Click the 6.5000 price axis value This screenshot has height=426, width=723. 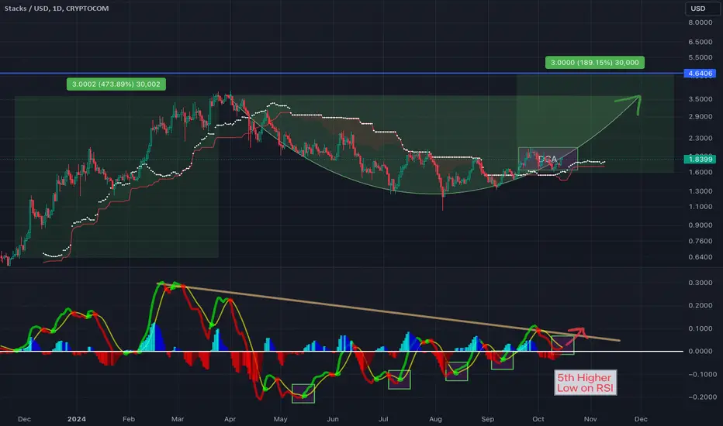click(x=701, y=42)
